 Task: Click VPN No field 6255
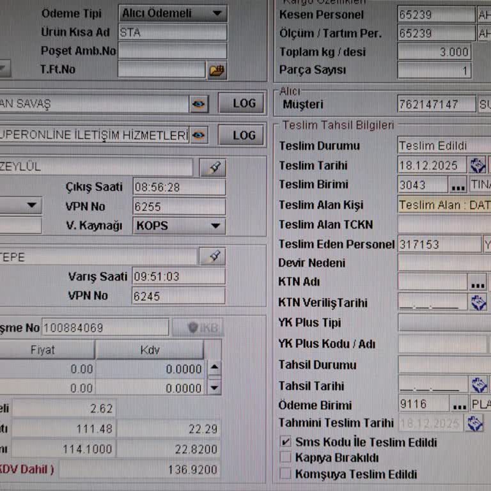click(179, 207)
